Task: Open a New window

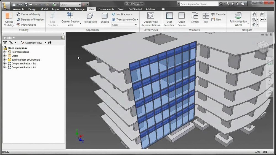Action: [216, 20]
